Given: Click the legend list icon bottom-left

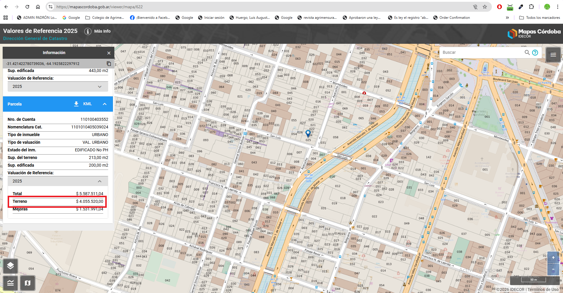Looking at the screenshot, I should click(10, 283).
